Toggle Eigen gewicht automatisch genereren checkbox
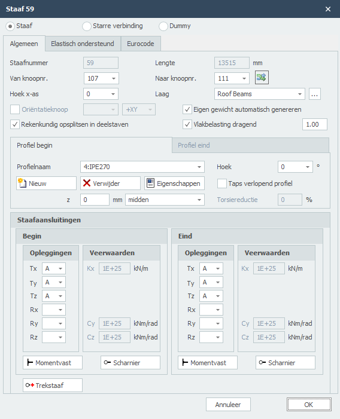 187,109
